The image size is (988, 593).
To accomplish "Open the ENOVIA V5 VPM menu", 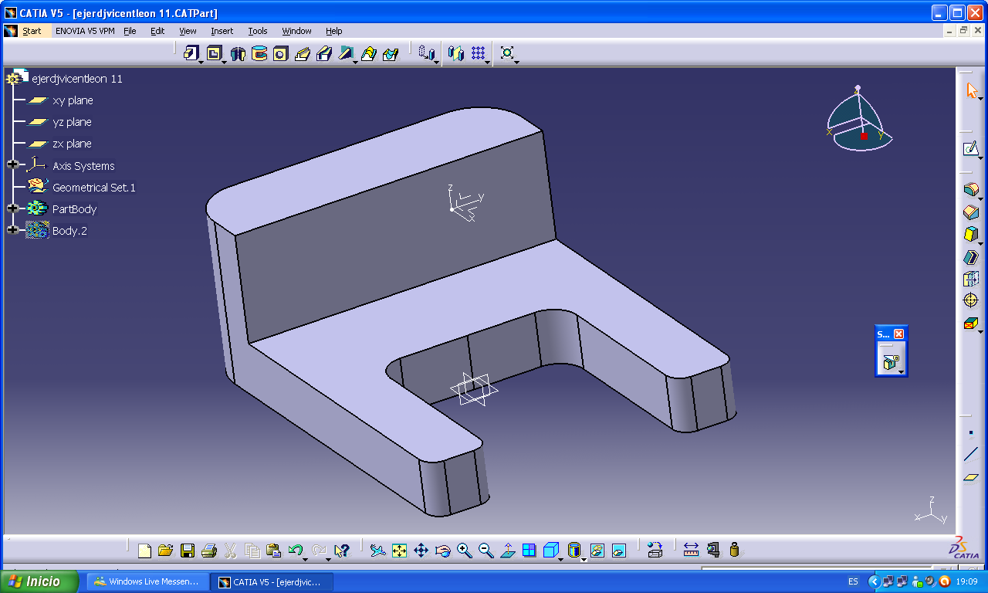I will pyautogui.click(x=85, y=31).
